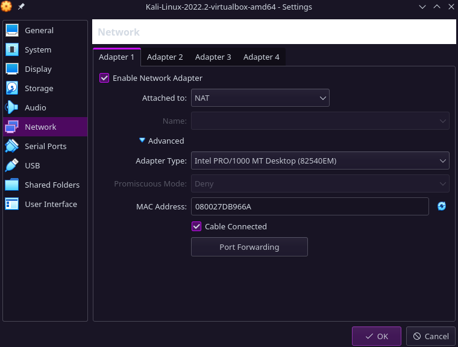Open the Name dropdown
This screenshot has width=458, height=347.
320,121
